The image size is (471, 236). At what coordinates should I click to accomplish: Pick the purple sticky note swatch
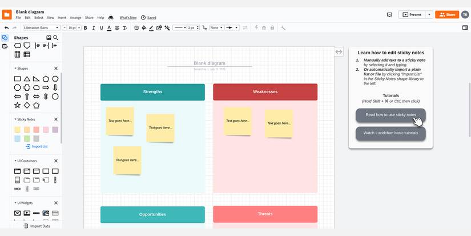(x=55, y=130)
